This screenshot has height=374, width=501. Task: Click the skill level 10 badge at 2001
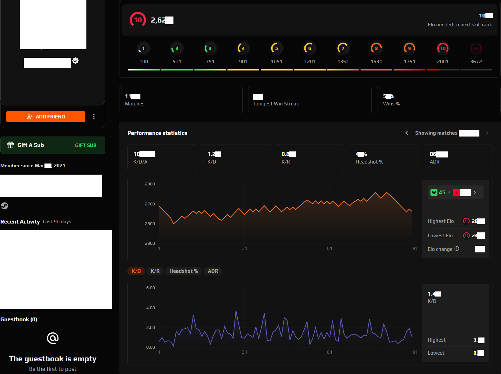pos(443,49)
